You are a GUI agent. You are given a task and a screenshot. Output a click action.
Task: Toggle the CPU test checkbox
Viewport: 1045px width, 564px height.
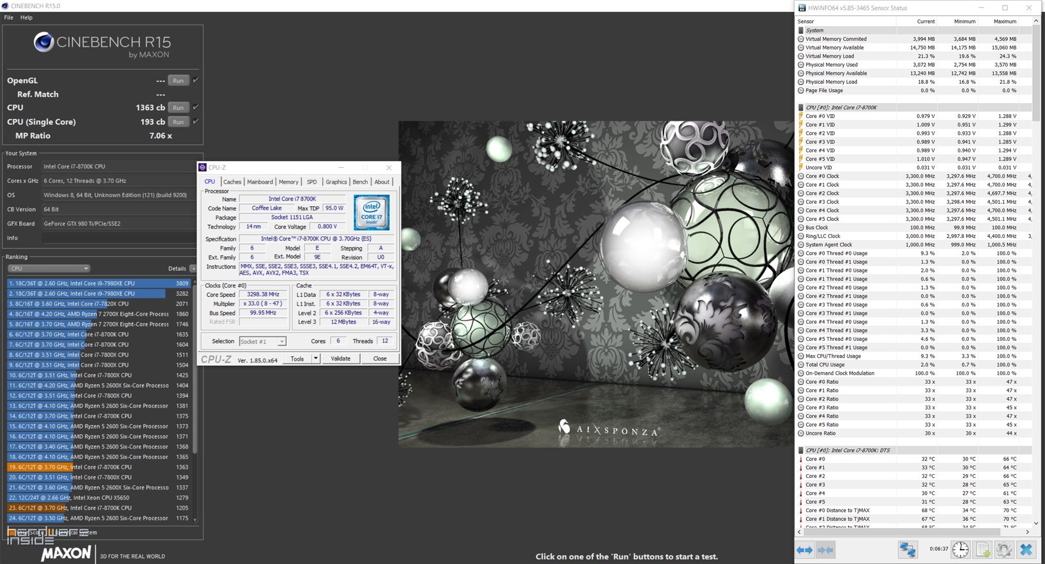point(195,107)
